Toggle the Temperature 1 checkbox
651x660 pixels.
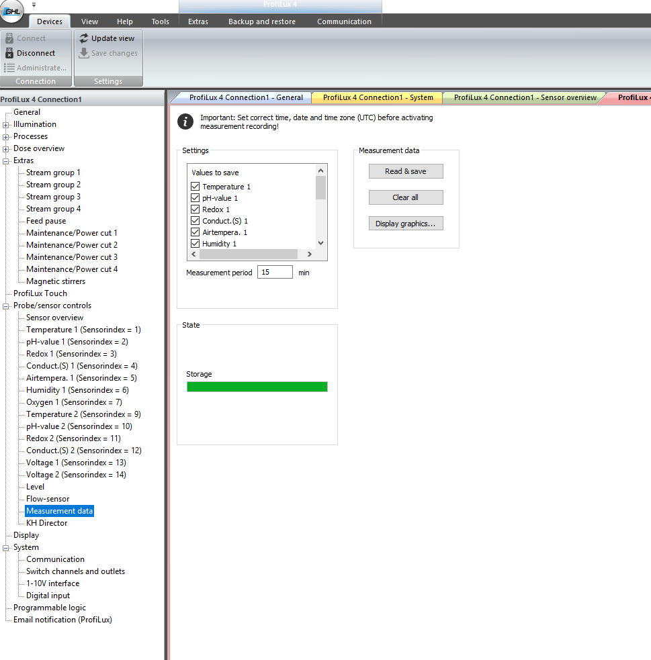point(195,187)
